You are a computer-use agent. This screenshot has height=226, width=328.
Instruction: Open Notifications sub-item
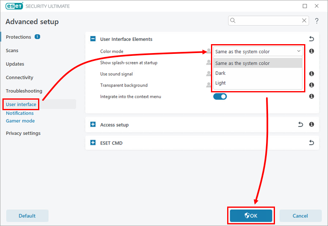coord(20,113)
